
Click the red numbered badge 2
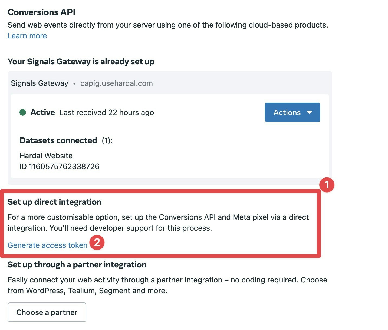(97, 243)
